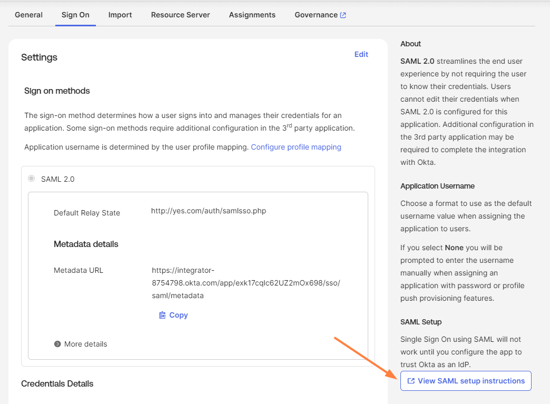Image resolution: width=550 pixels, height=404 pixels.
Task: Click Edit in the Settings panel
Action: pos(361,54)
